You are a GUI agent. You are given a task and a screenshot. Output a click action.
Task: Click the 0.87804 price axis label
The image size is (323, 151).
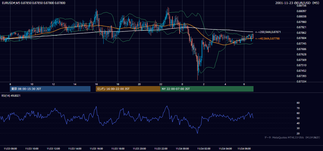click(x=301, y=38)
